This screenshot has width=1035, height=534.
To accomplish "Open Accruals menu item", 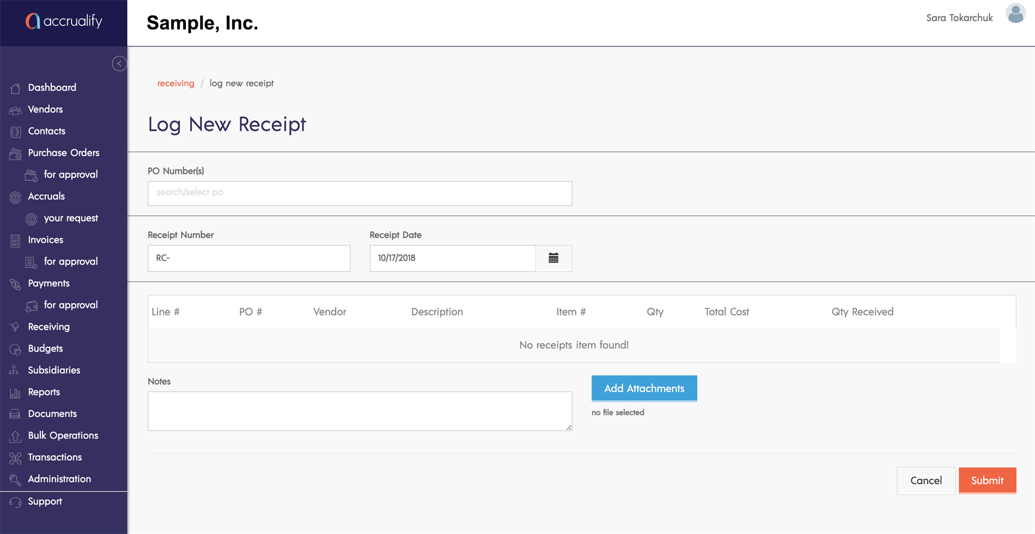I will click(46, 196).
